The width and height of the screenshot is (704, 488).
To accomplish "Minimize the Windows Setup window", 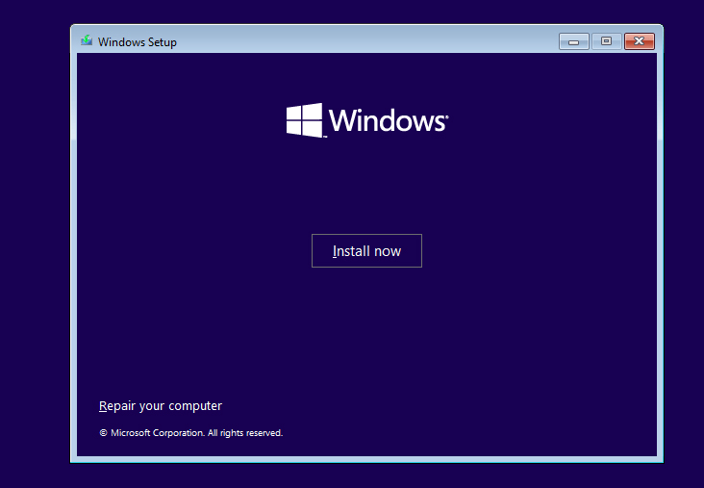I will (574, 41).
